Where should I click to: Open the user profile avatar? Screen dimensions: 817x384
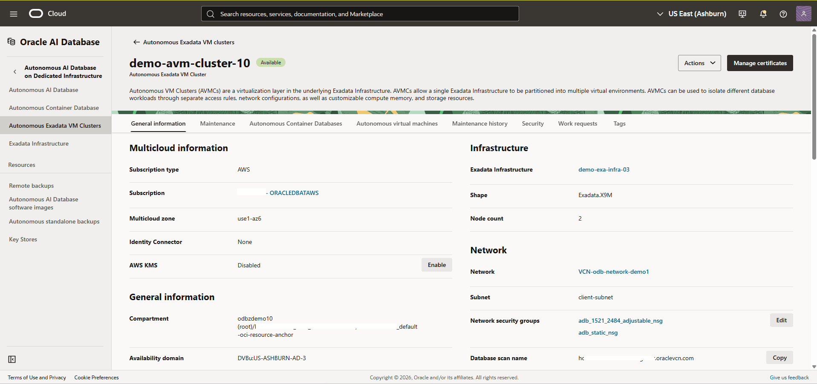(x=803, y=14)
